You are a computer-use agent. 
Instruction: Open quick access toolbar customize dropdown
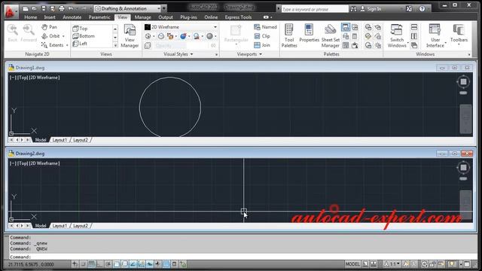coord(164,8)
